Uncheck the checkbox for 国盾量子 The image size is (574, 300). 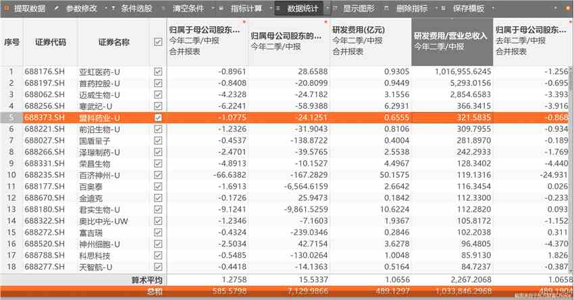(x=158, y=141)
